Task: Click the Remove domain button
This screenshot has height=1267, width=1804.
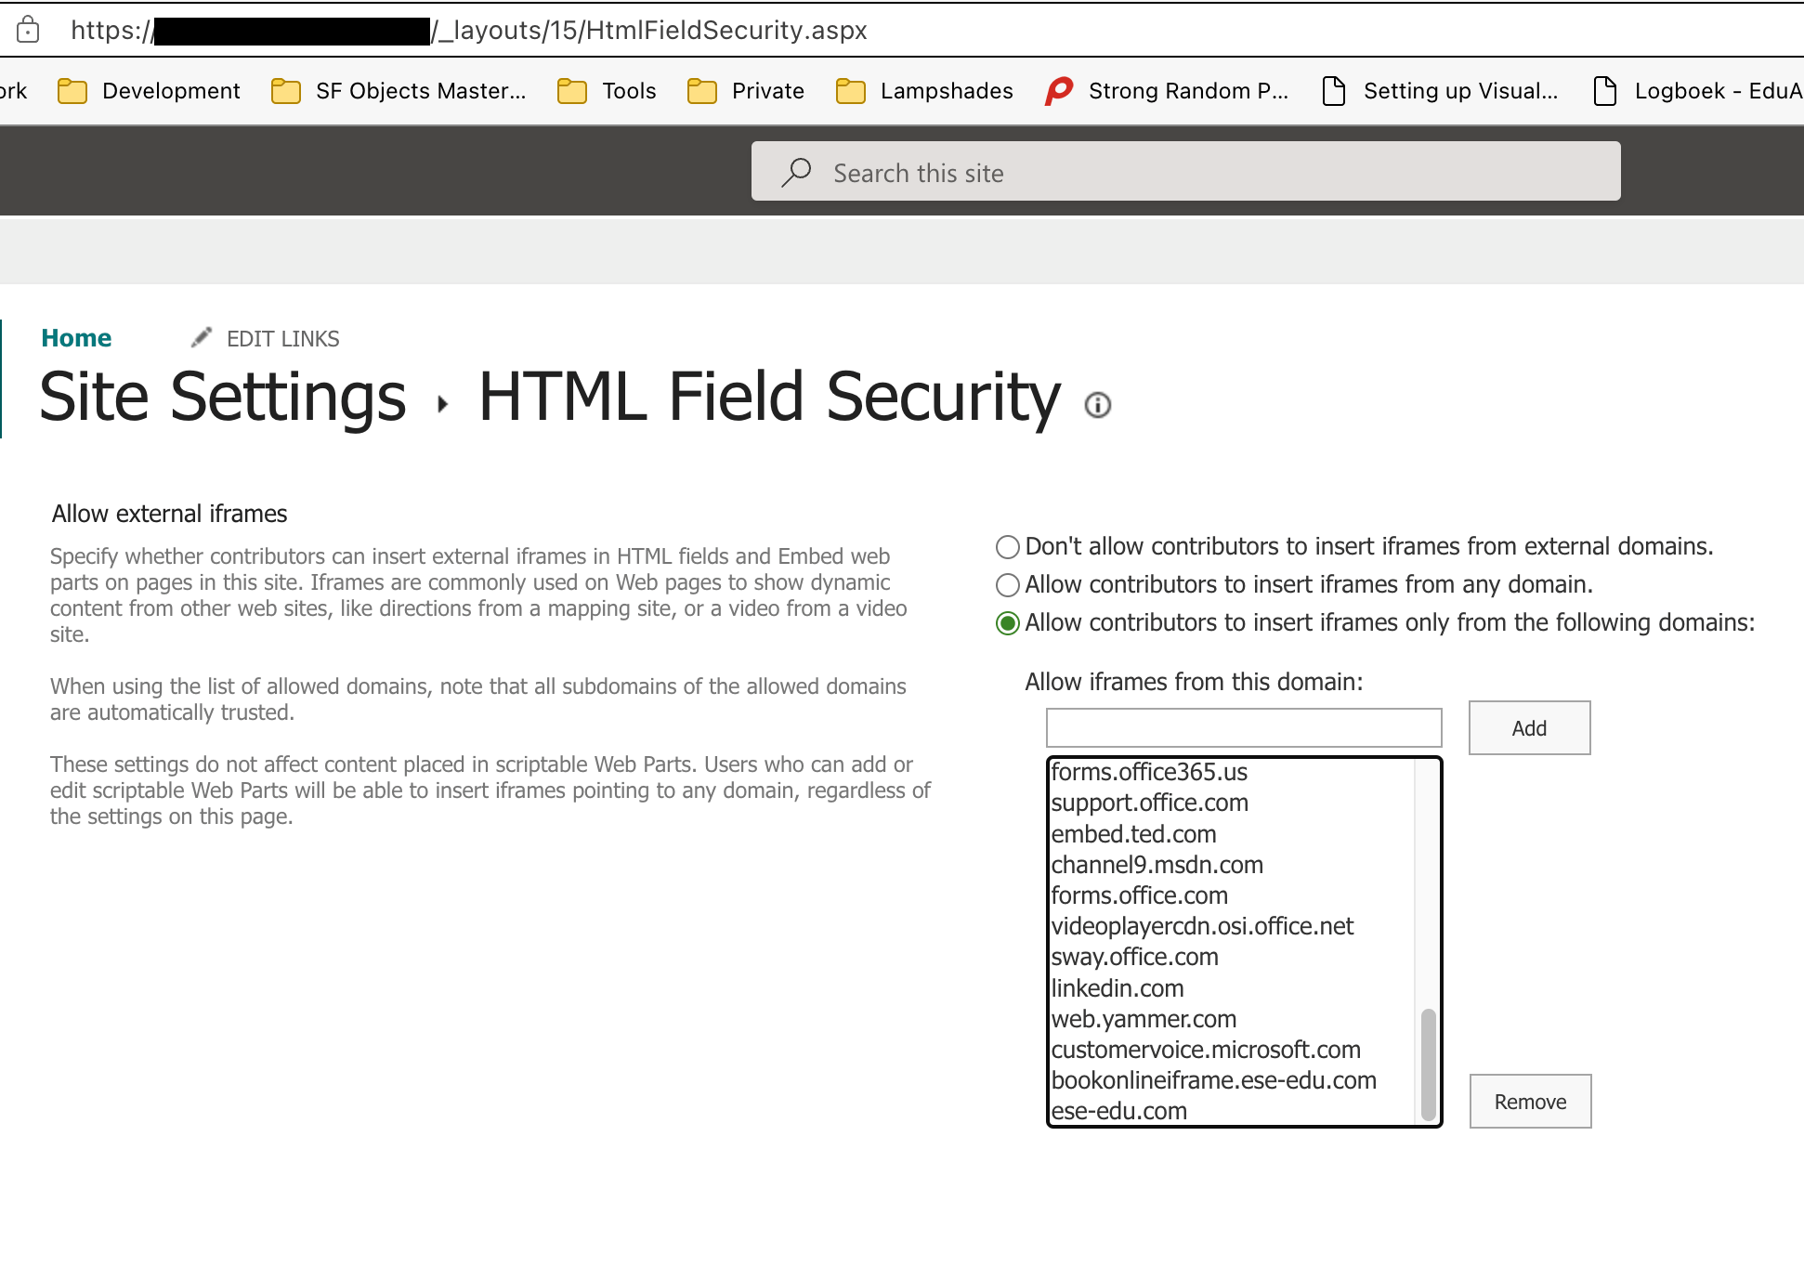Action: pyautogui.click(x=1530, y=1102)
